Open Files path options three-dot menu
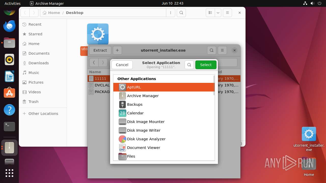 pyautogui.click(x=171, y=13)
